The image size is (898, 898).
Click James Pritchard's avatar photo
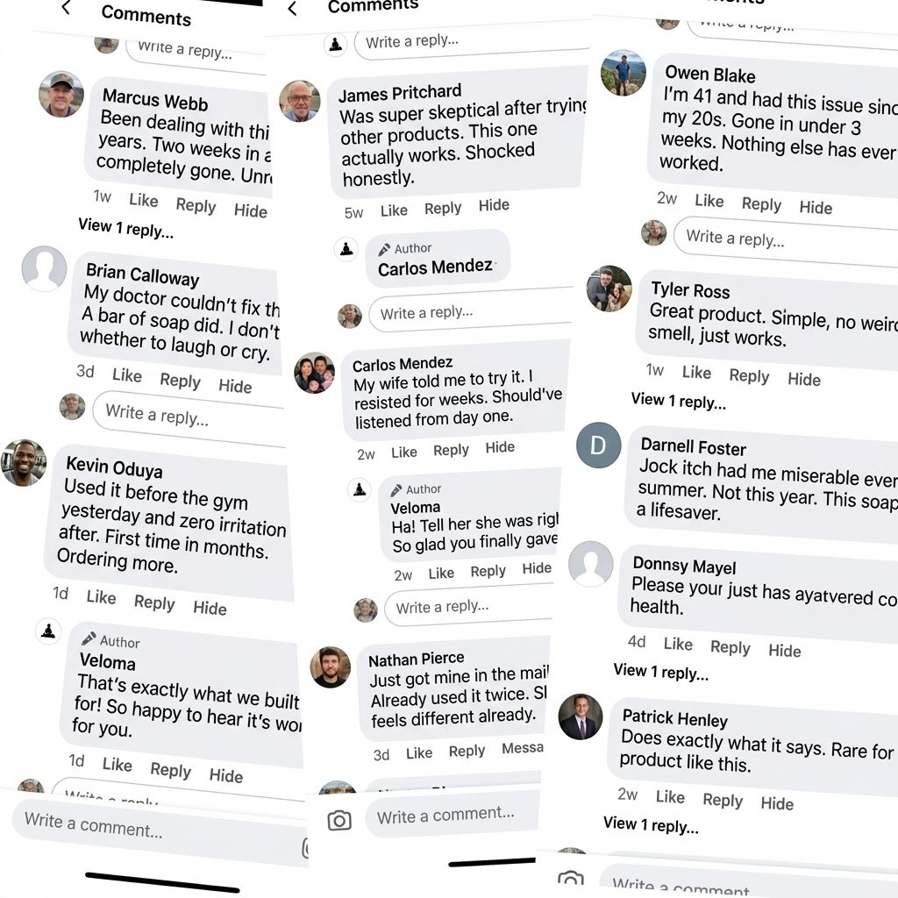click(300, 101)
